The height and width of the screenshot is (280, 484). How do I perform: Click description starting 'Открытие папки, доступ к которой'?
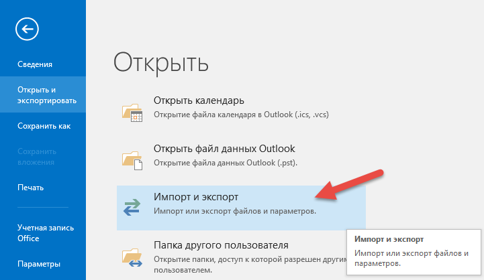pos(250,265)
